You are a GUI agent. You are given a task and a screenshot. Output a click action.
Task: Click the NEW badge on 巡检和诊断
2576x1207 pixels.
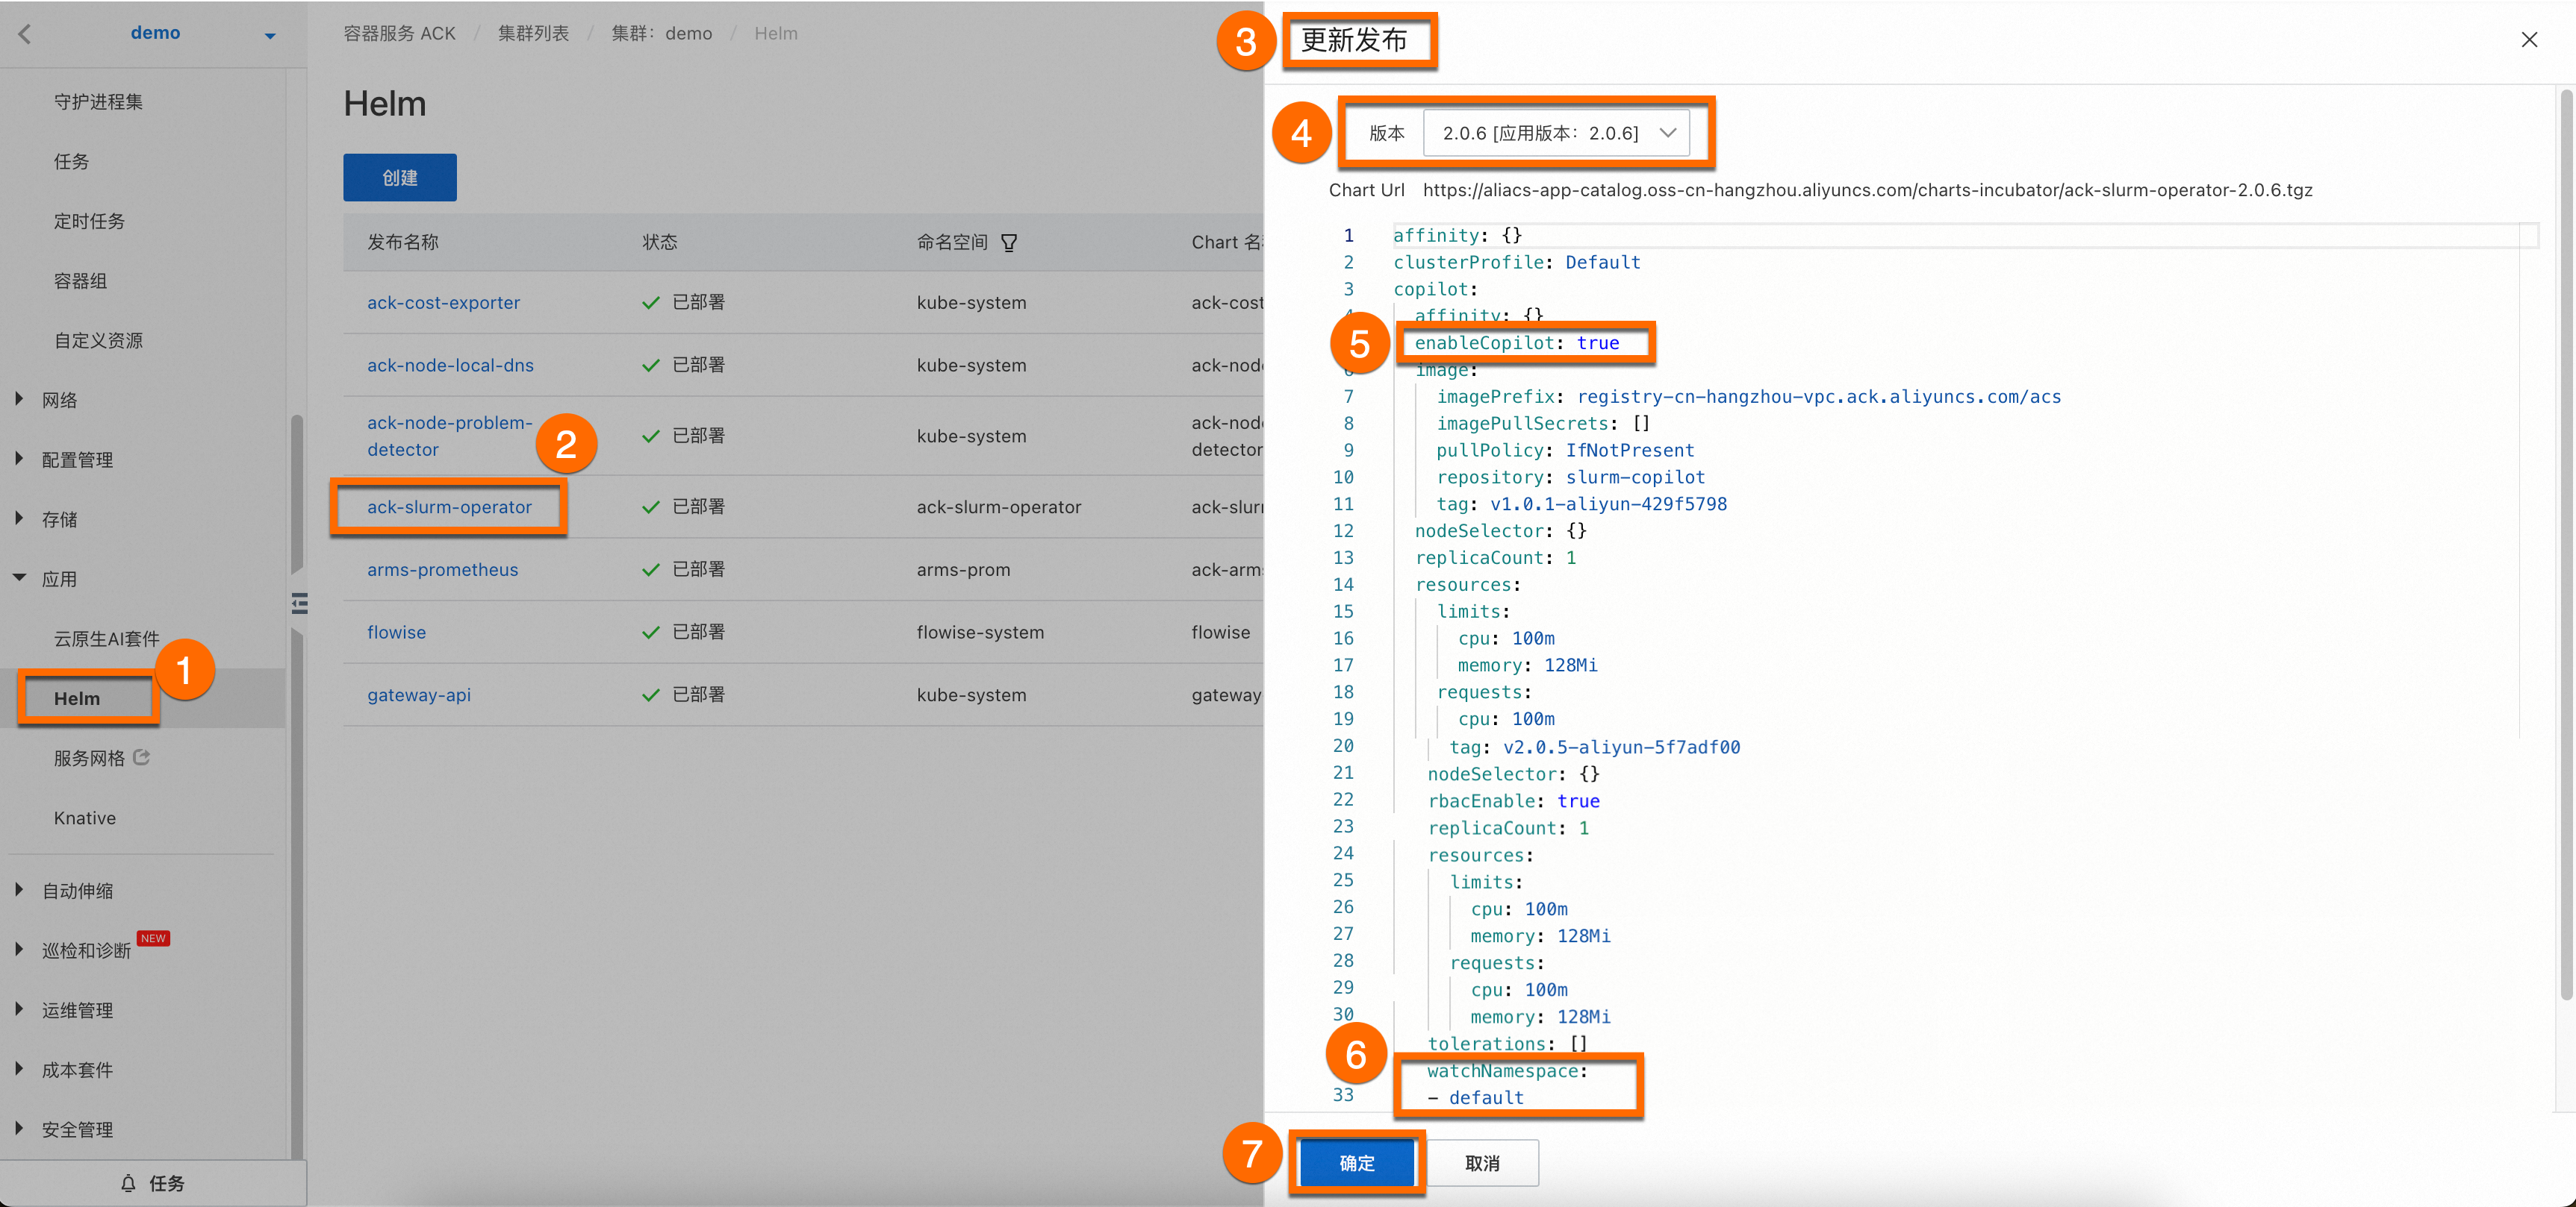153,938
